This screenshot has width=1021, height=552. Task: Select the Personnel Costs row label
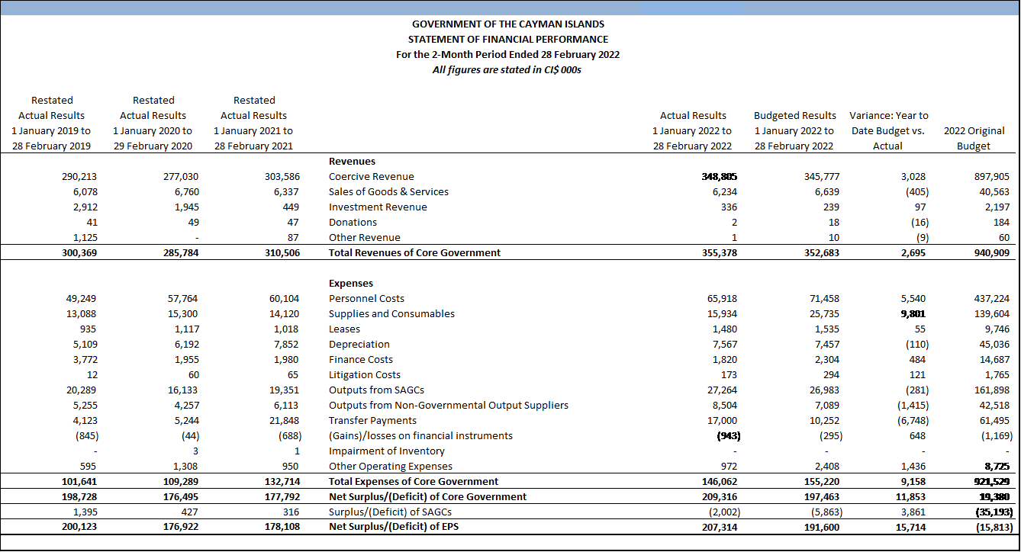[x=366, y=299]
